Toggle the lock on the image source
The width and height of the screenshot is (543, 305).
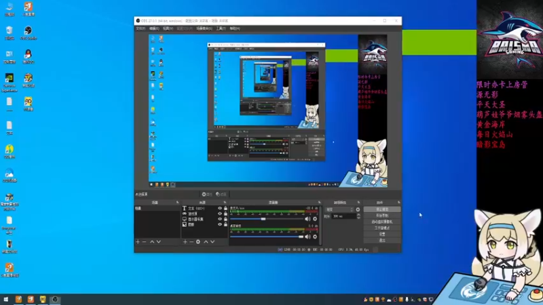pos(225,224)
